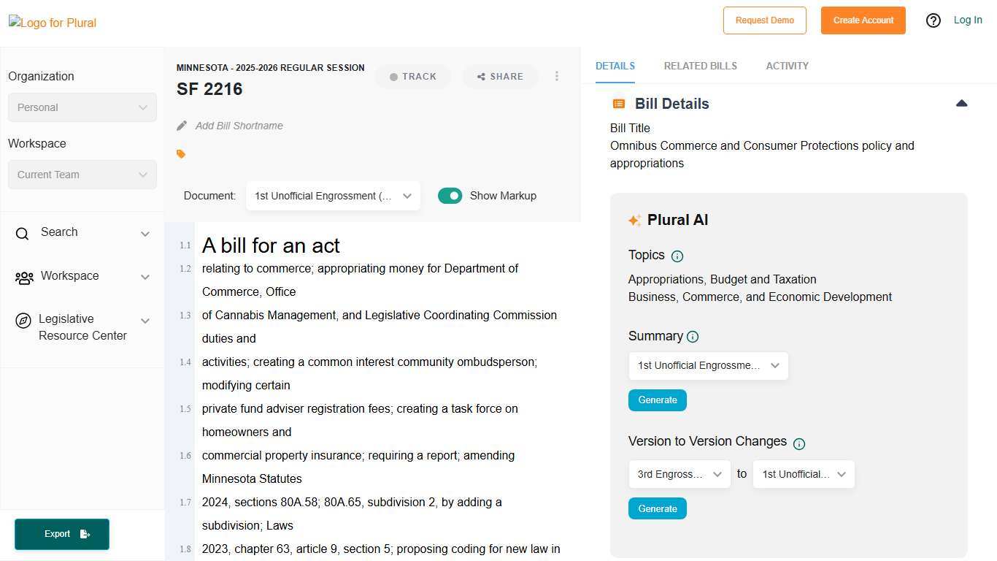
Task: Click the help question mark icon
Action: [x=933, y=20]
